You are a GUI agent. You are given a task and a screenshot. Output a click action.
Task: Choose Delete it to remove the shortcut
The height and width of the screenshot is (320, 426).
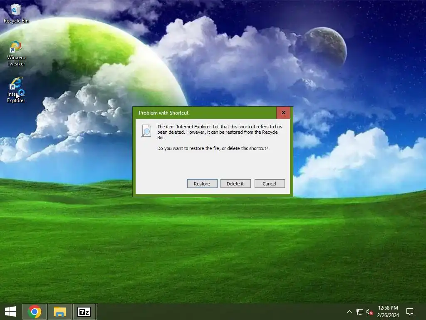pyautogui.click(x=235, y=184)
